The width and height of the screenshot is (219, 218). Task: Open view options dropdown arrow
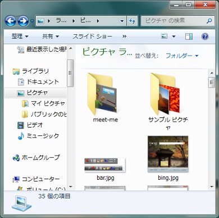[x=174, y=37]
